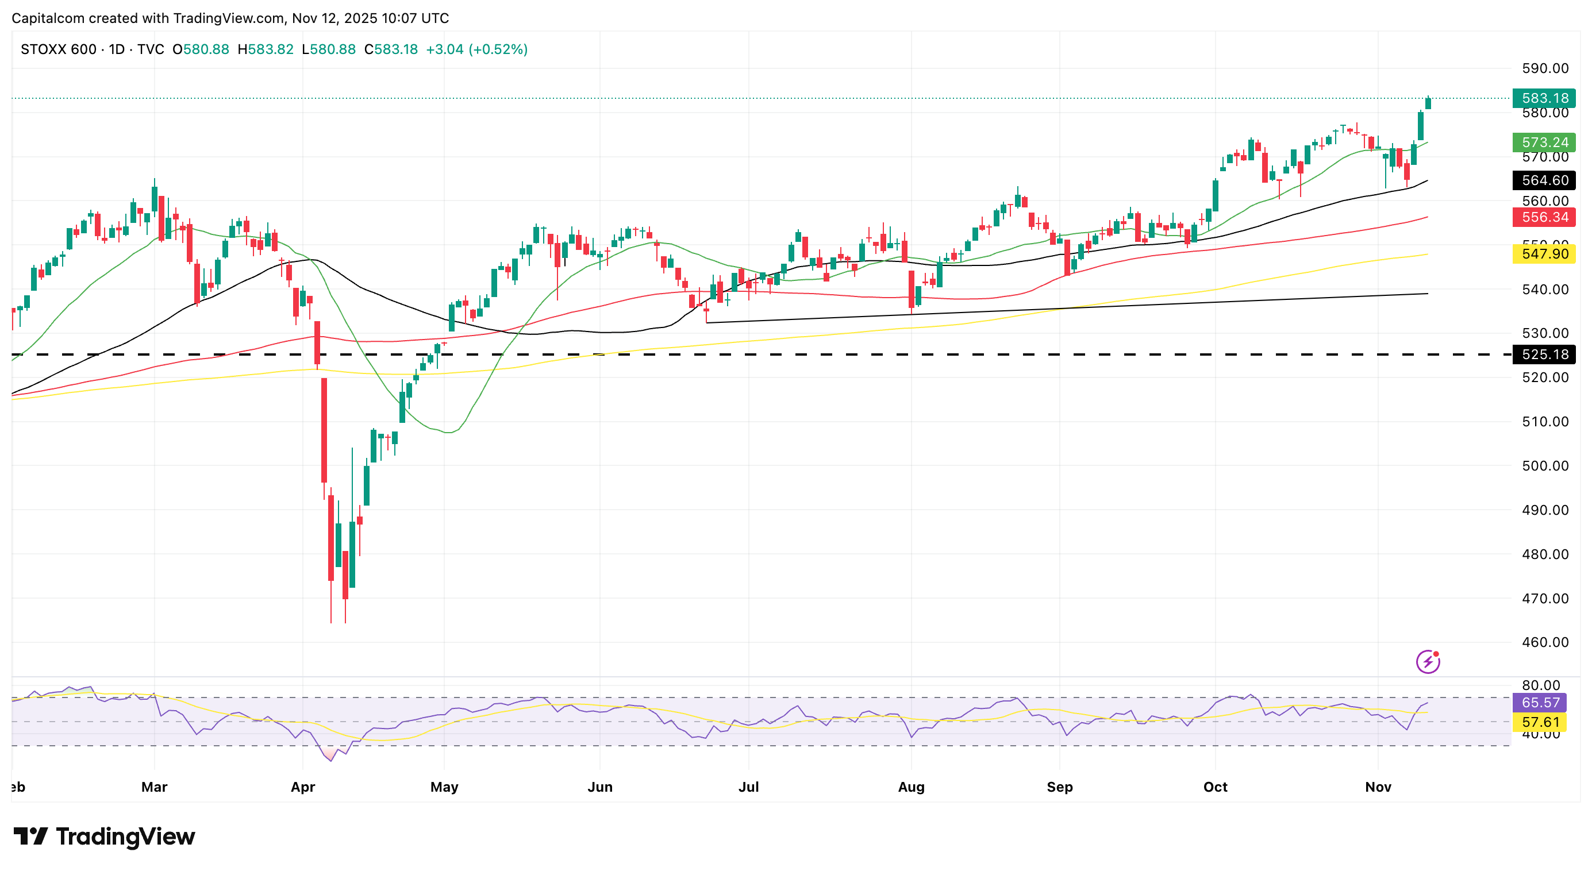Click the green 573.24 moving average label
1592x871 pixels.
[x=1544, y=142]
